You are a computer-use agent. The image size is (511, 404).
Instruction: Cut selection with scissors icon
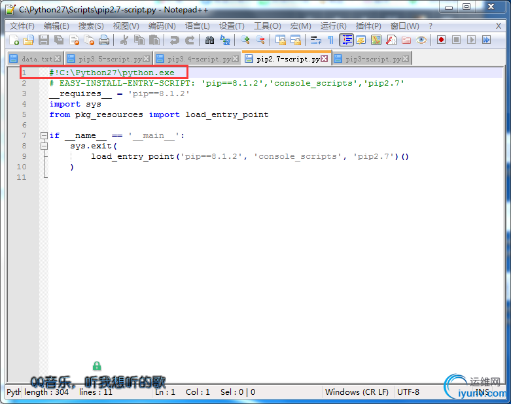(124, 40)
